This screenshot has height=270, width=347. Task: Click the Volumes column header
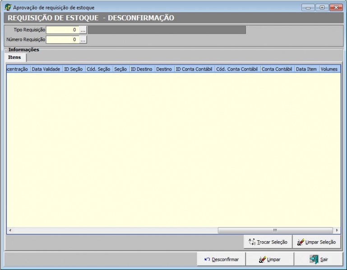329,69
